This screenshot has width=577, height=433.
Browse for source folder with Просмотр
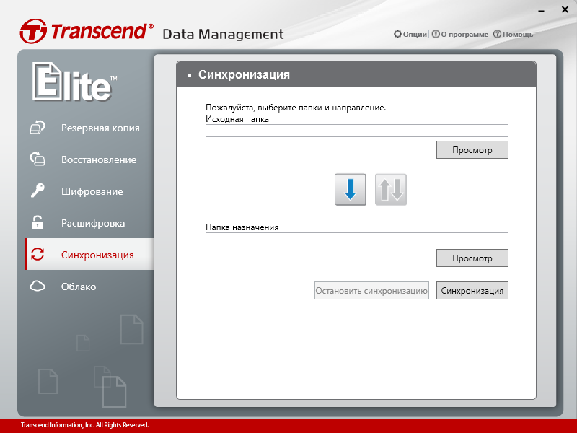(x=472, y=150)
